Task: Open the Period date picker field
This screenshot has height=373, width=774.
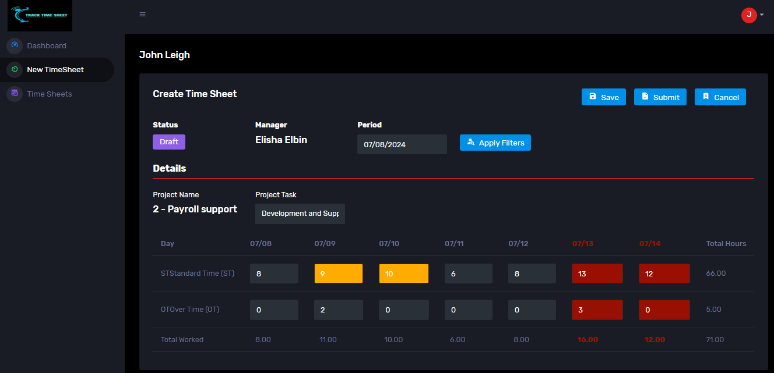Action: (402, 144)
